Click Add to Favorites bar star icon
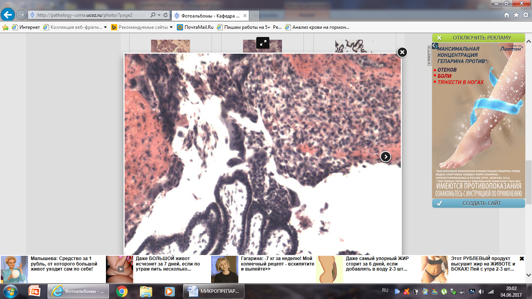532x299 pixels. pos(5,27)
